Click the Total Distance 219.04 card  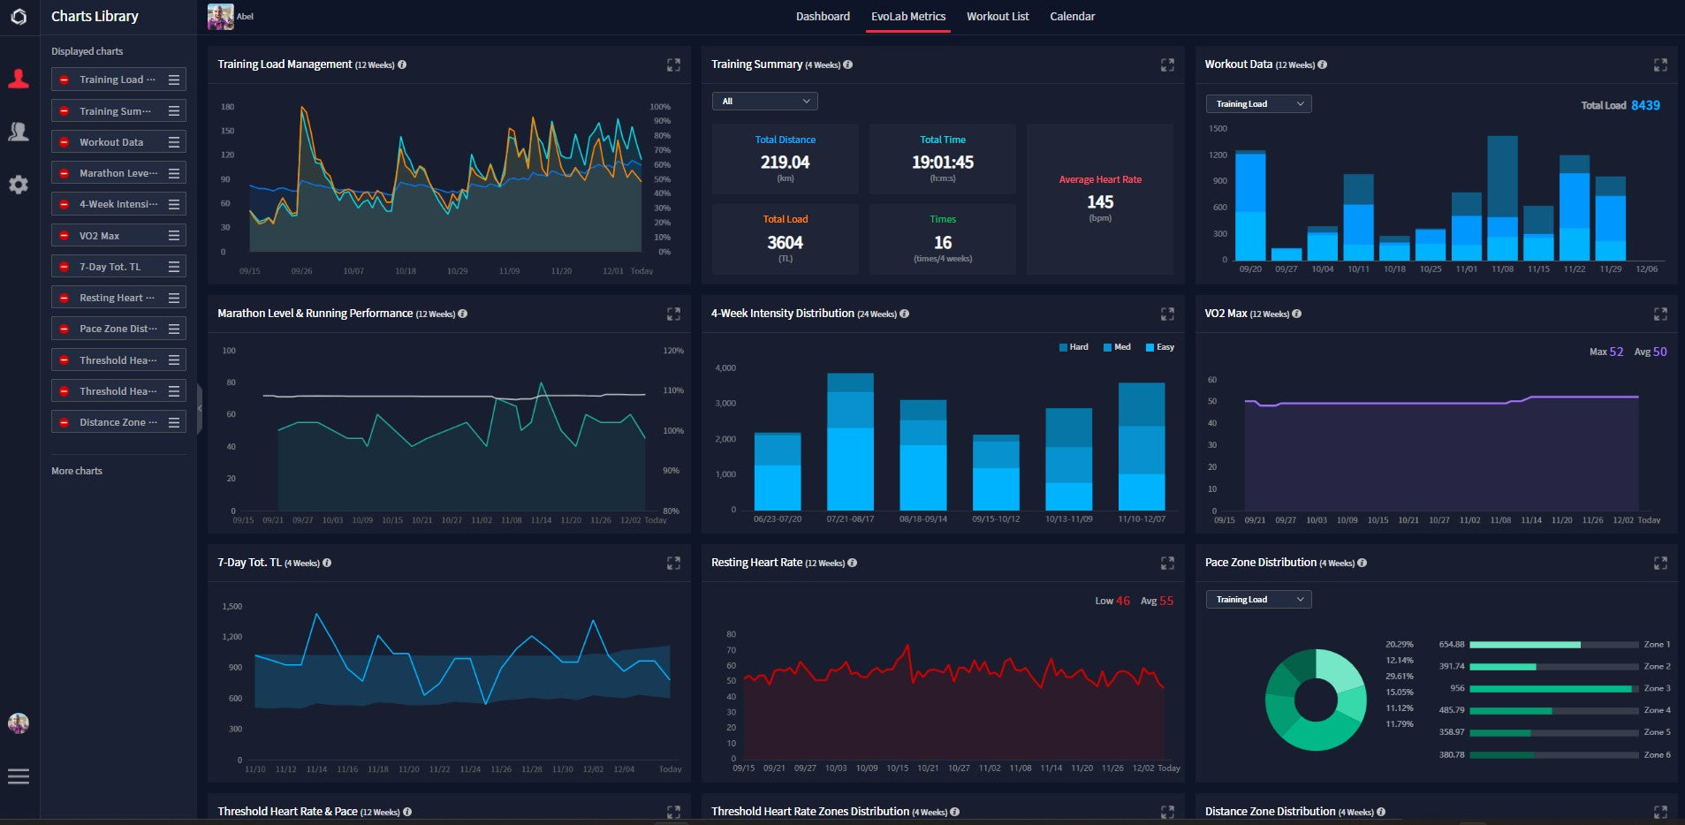coord(785,159)
